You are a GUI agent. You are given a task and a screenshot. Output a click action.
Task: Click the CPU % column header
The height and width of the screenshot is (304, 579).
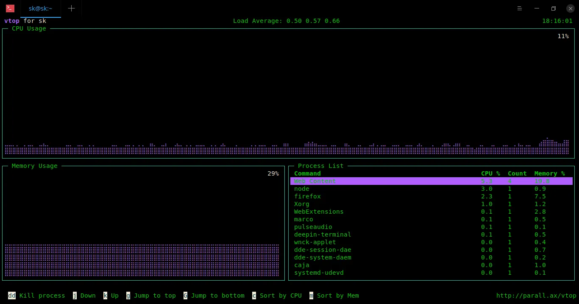pos(490,173)
